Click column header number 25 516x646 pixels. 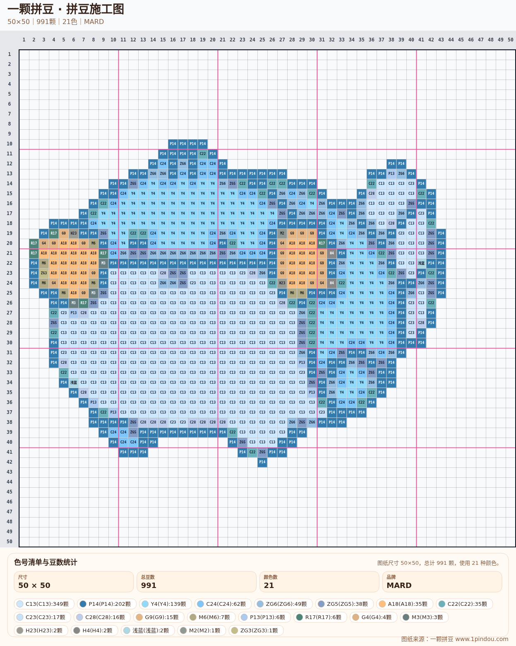(x=262, y=40)
